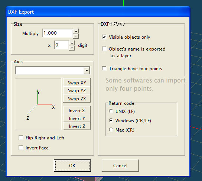Swap the ZX axes

[x=77, y=98]
